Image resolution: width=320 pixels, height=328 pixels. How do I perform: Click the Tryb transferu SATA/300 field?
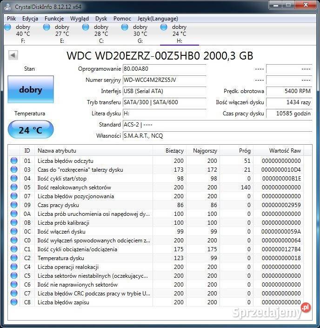click(164, 102)
